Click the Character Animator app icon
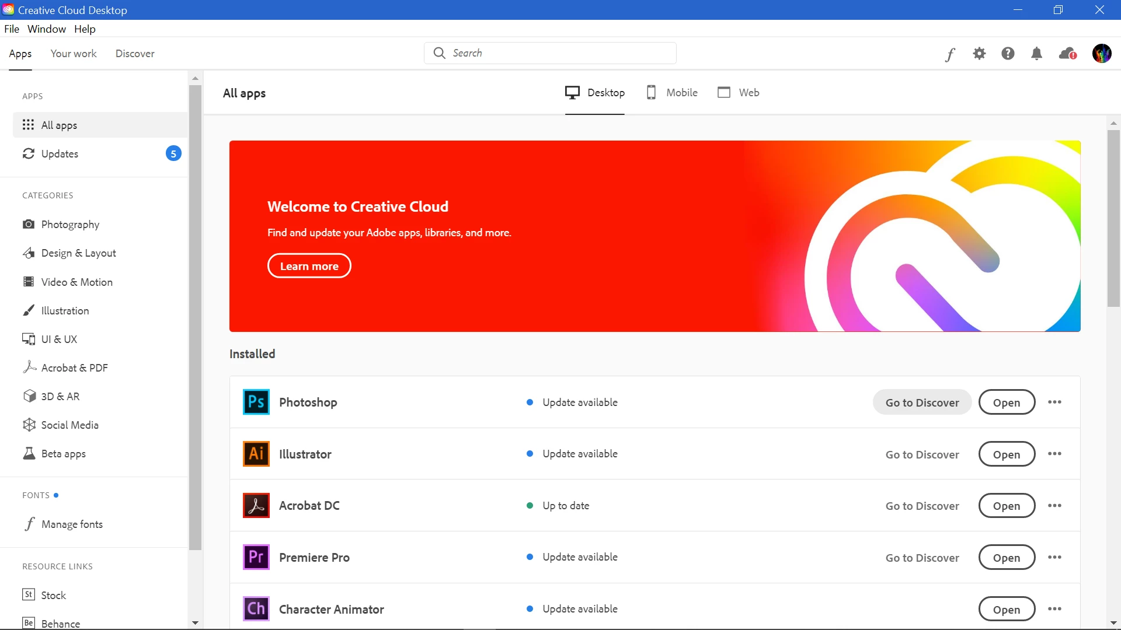1121x630 pixels. 256,609
